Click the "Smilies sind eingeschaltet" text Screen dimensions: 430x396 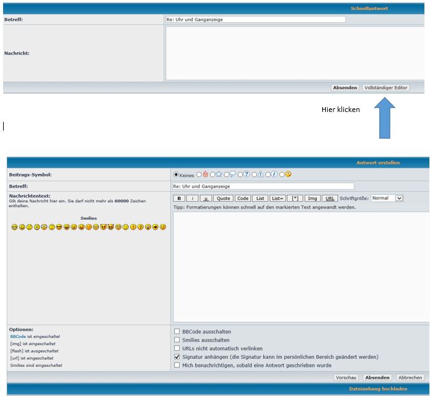coord(36,365)
